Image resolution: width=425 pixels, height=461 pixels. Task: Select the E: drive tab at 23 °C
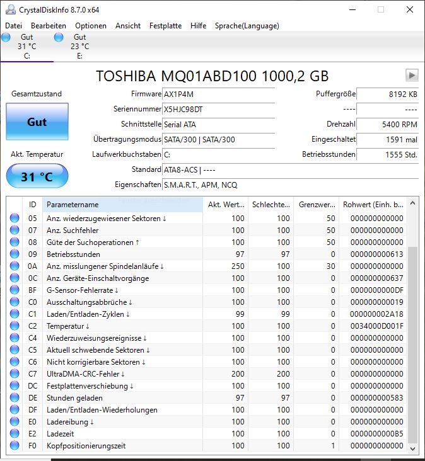tap(79, 47)
